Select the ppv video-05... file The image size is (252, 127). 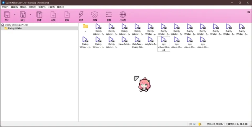pyautogui.click(x=177, y=43)
